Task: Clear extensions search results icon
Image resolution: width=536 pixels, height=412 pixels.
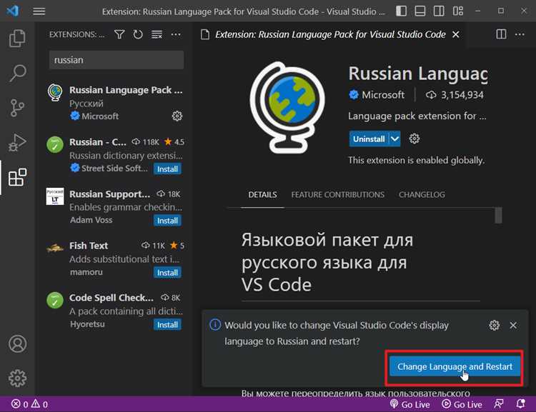Action: [157, 34]
